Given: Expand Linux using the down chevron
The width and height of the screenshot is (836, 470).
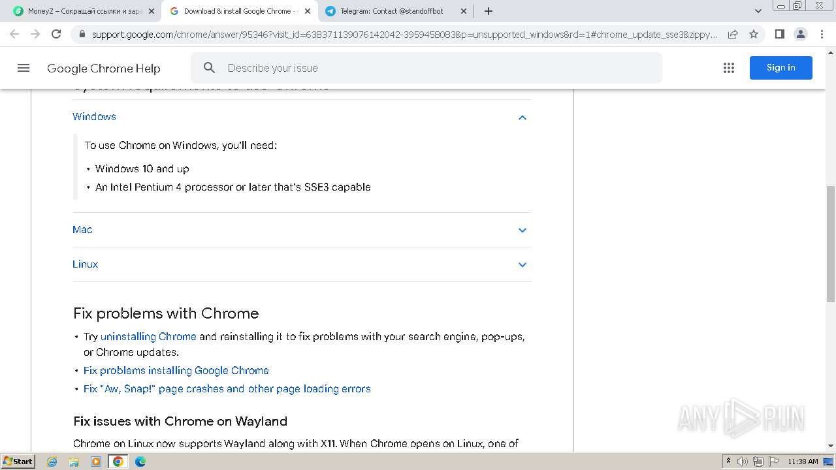Looking at the screenshot, I should click(522, 265).
